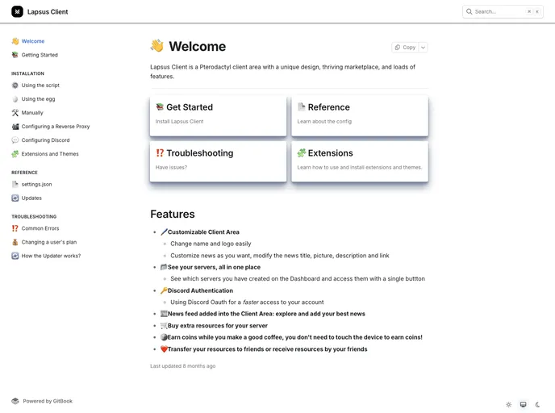The width and height of the screenshot is (555, 413).
Task: Expand the Copy dropdown arrow
Action: tap(423, 48)
